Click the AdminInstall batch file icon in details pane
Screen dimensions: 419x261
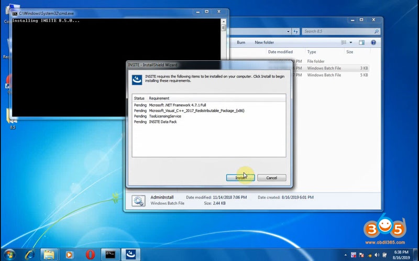coord(138,201)
